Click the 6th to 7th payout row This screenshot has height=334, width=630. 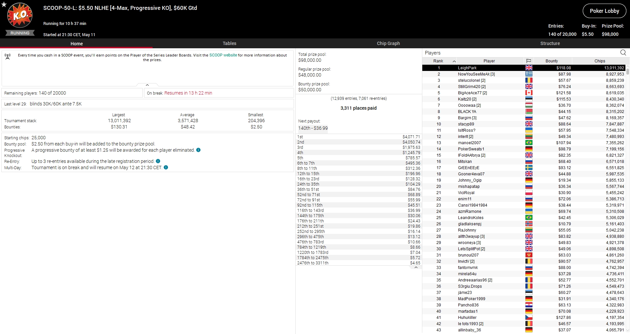(x=359, y=163)
